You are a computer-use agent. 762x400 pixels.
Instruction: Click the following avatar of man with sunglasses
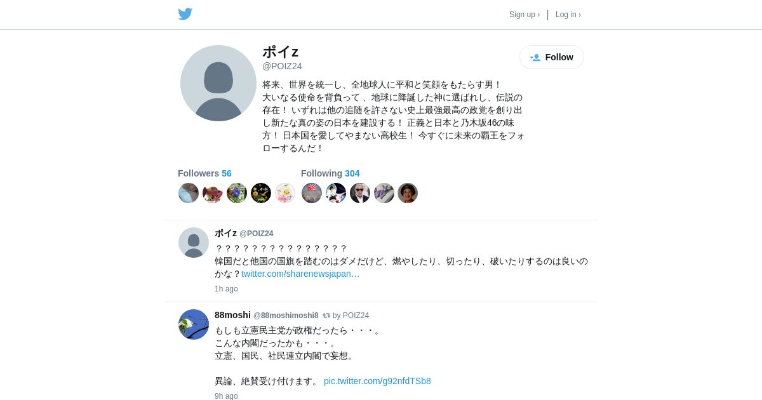360,193
